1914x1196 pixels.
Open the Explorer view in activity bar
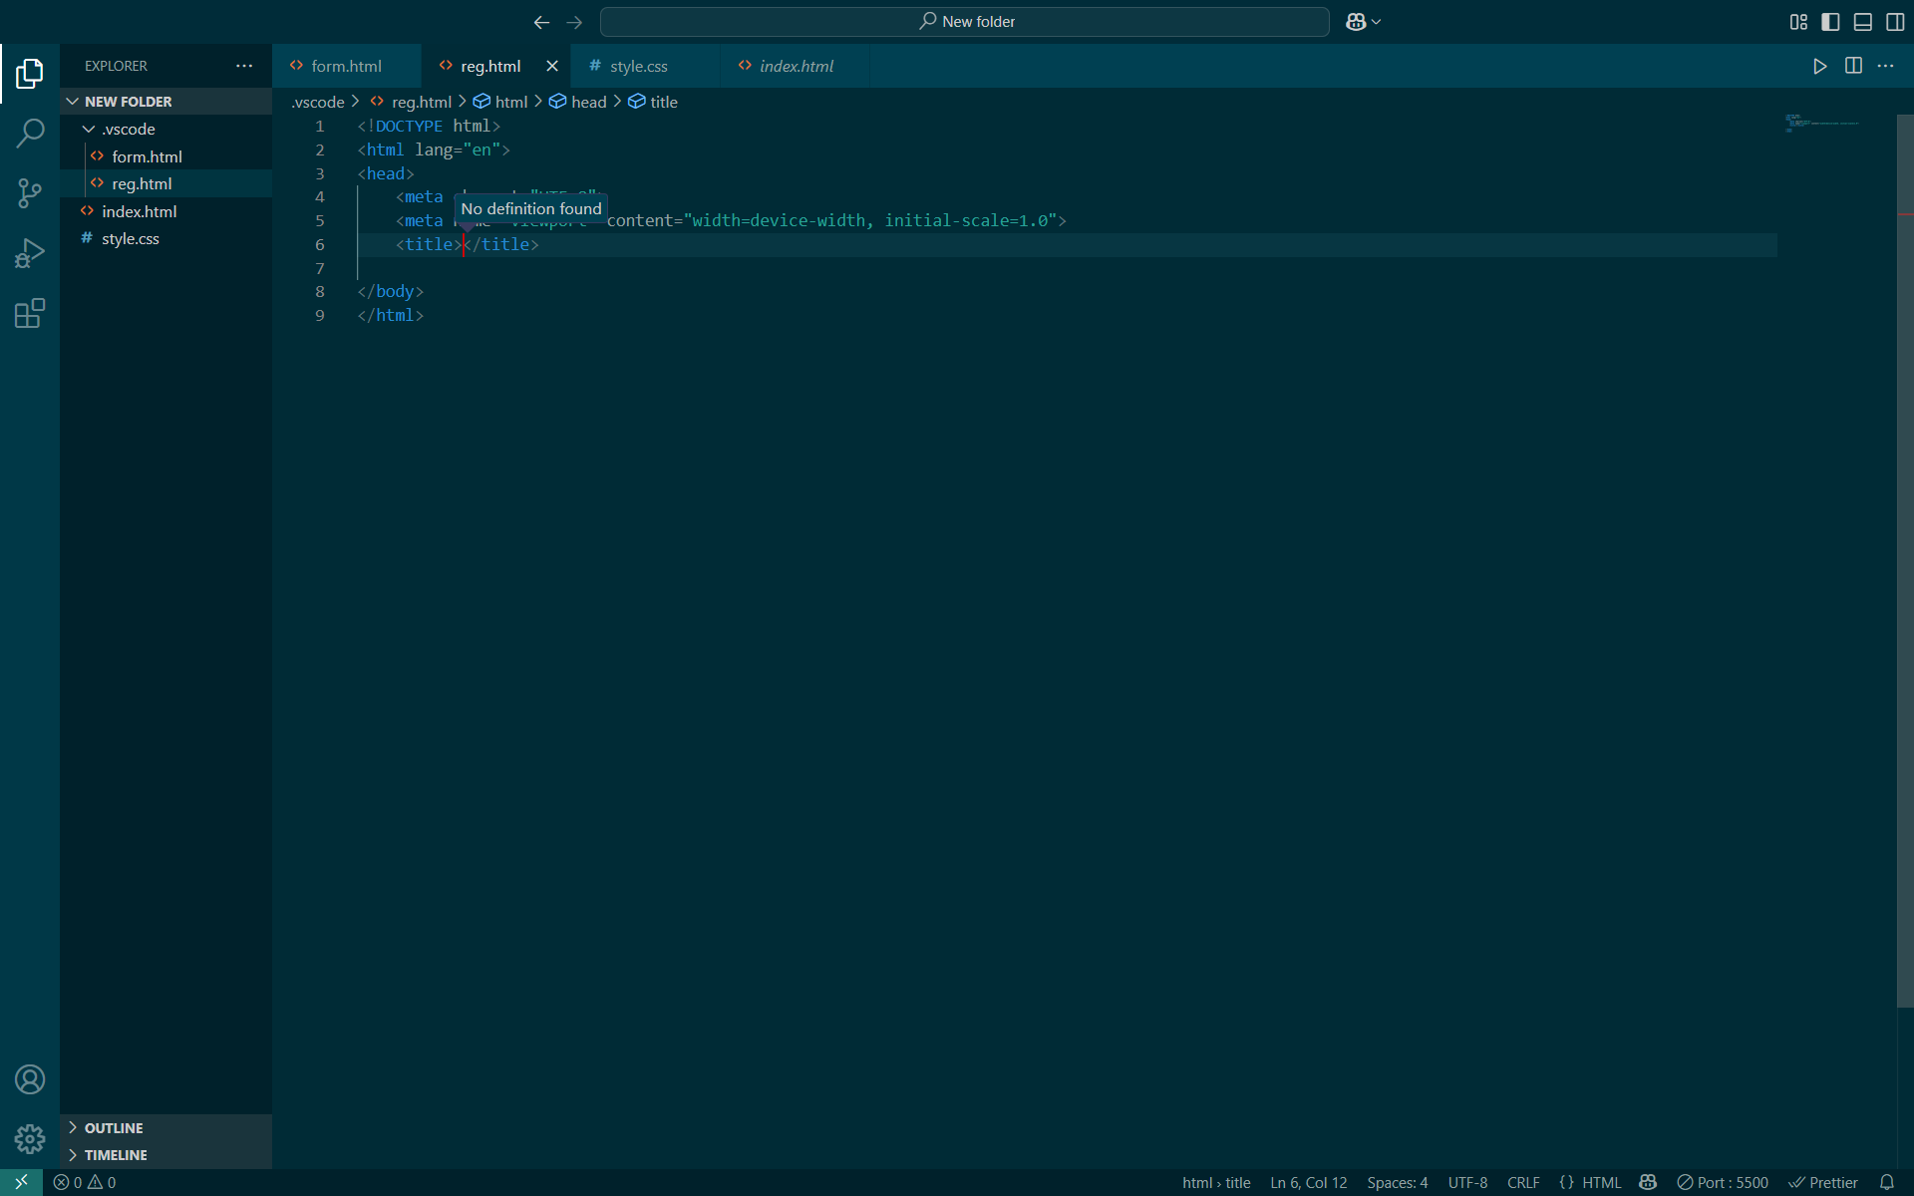pos(30,73)
